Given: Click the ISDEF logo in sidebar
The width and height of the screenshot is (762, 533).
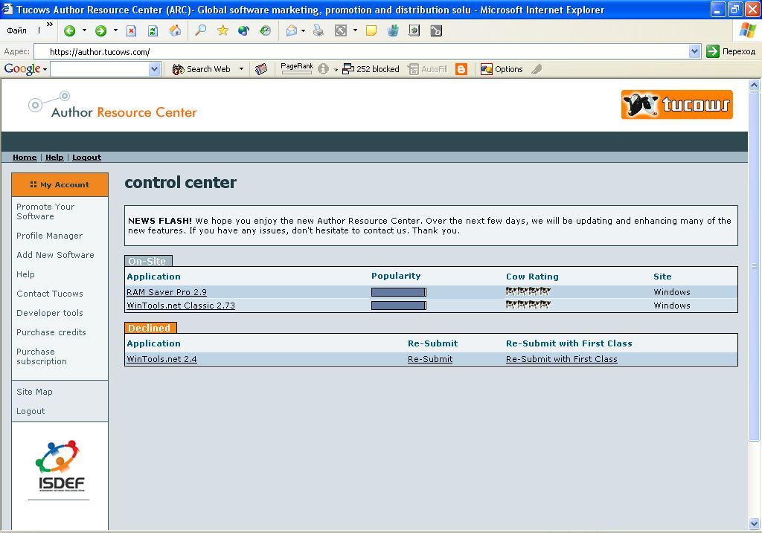Looking at the screenshot, I should point(61,466).
